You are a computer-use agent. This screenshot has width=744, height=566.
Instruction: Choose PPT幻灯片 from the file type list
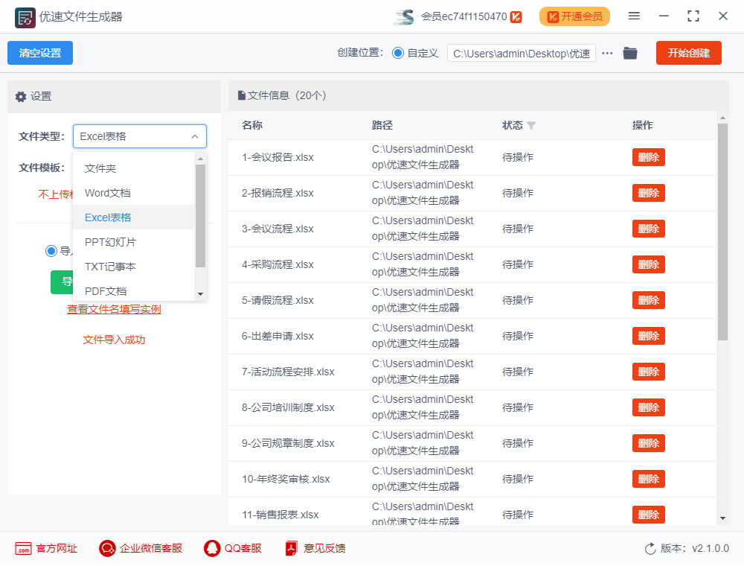[110, 242]
